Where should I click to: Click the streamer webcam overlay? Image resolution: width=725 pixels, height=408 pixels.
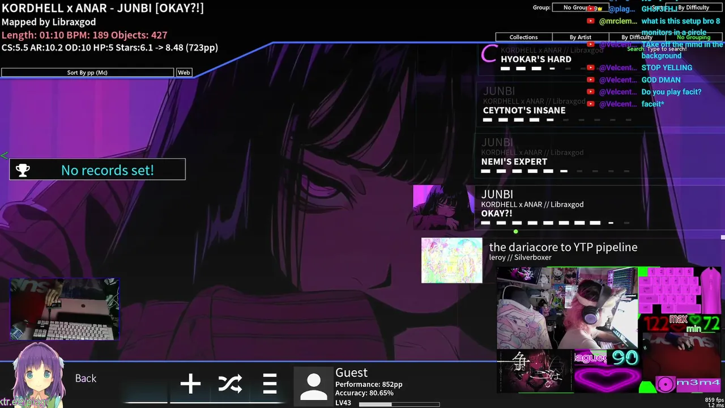tap(567, 308)
